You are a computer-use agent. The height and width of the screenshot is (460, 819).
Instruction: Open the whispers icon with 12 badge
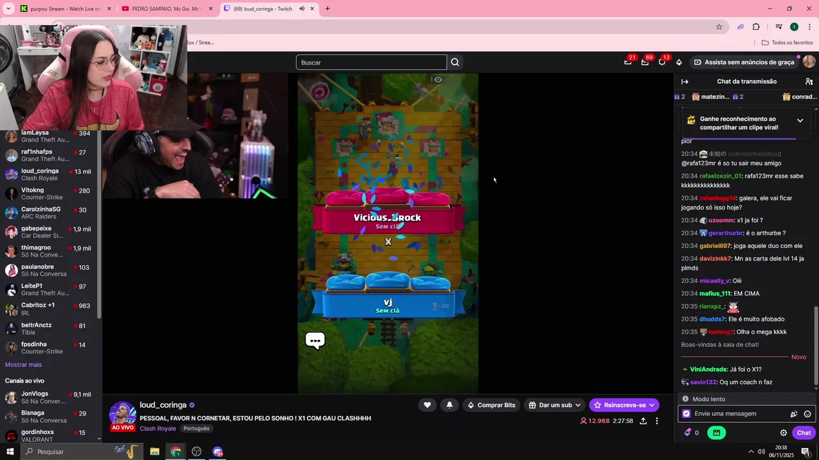(x=662, y=62)
